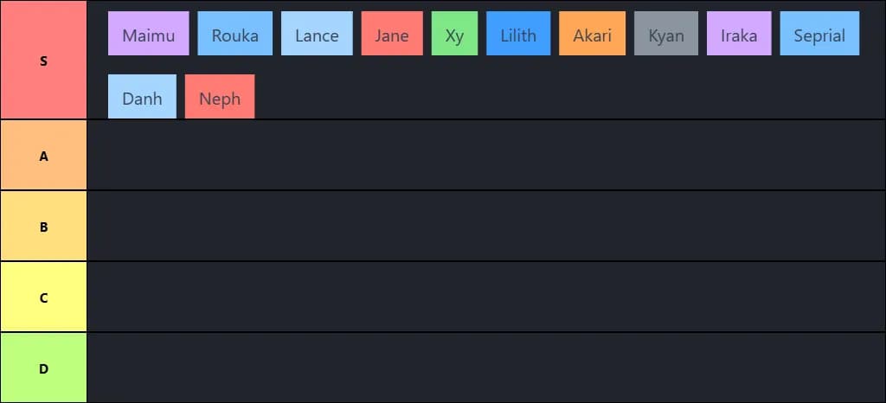This screenshot has height=403, width=886.
Task: Select the Lilith tile
Action: (x=518, y=35)
